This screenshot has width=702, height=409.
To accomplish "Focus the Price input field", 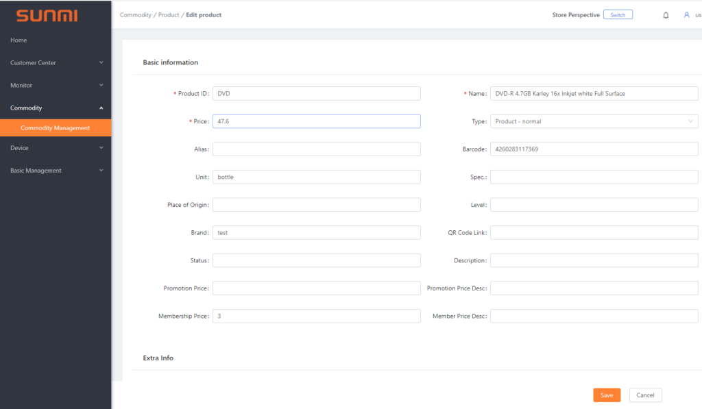I will pyautogui.click(x=317, y=121).
